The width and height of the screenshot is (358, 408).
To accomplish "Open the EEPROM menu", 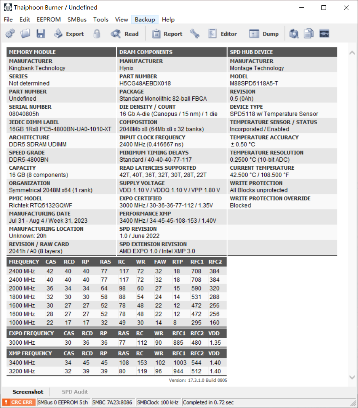I will [49, 19].
